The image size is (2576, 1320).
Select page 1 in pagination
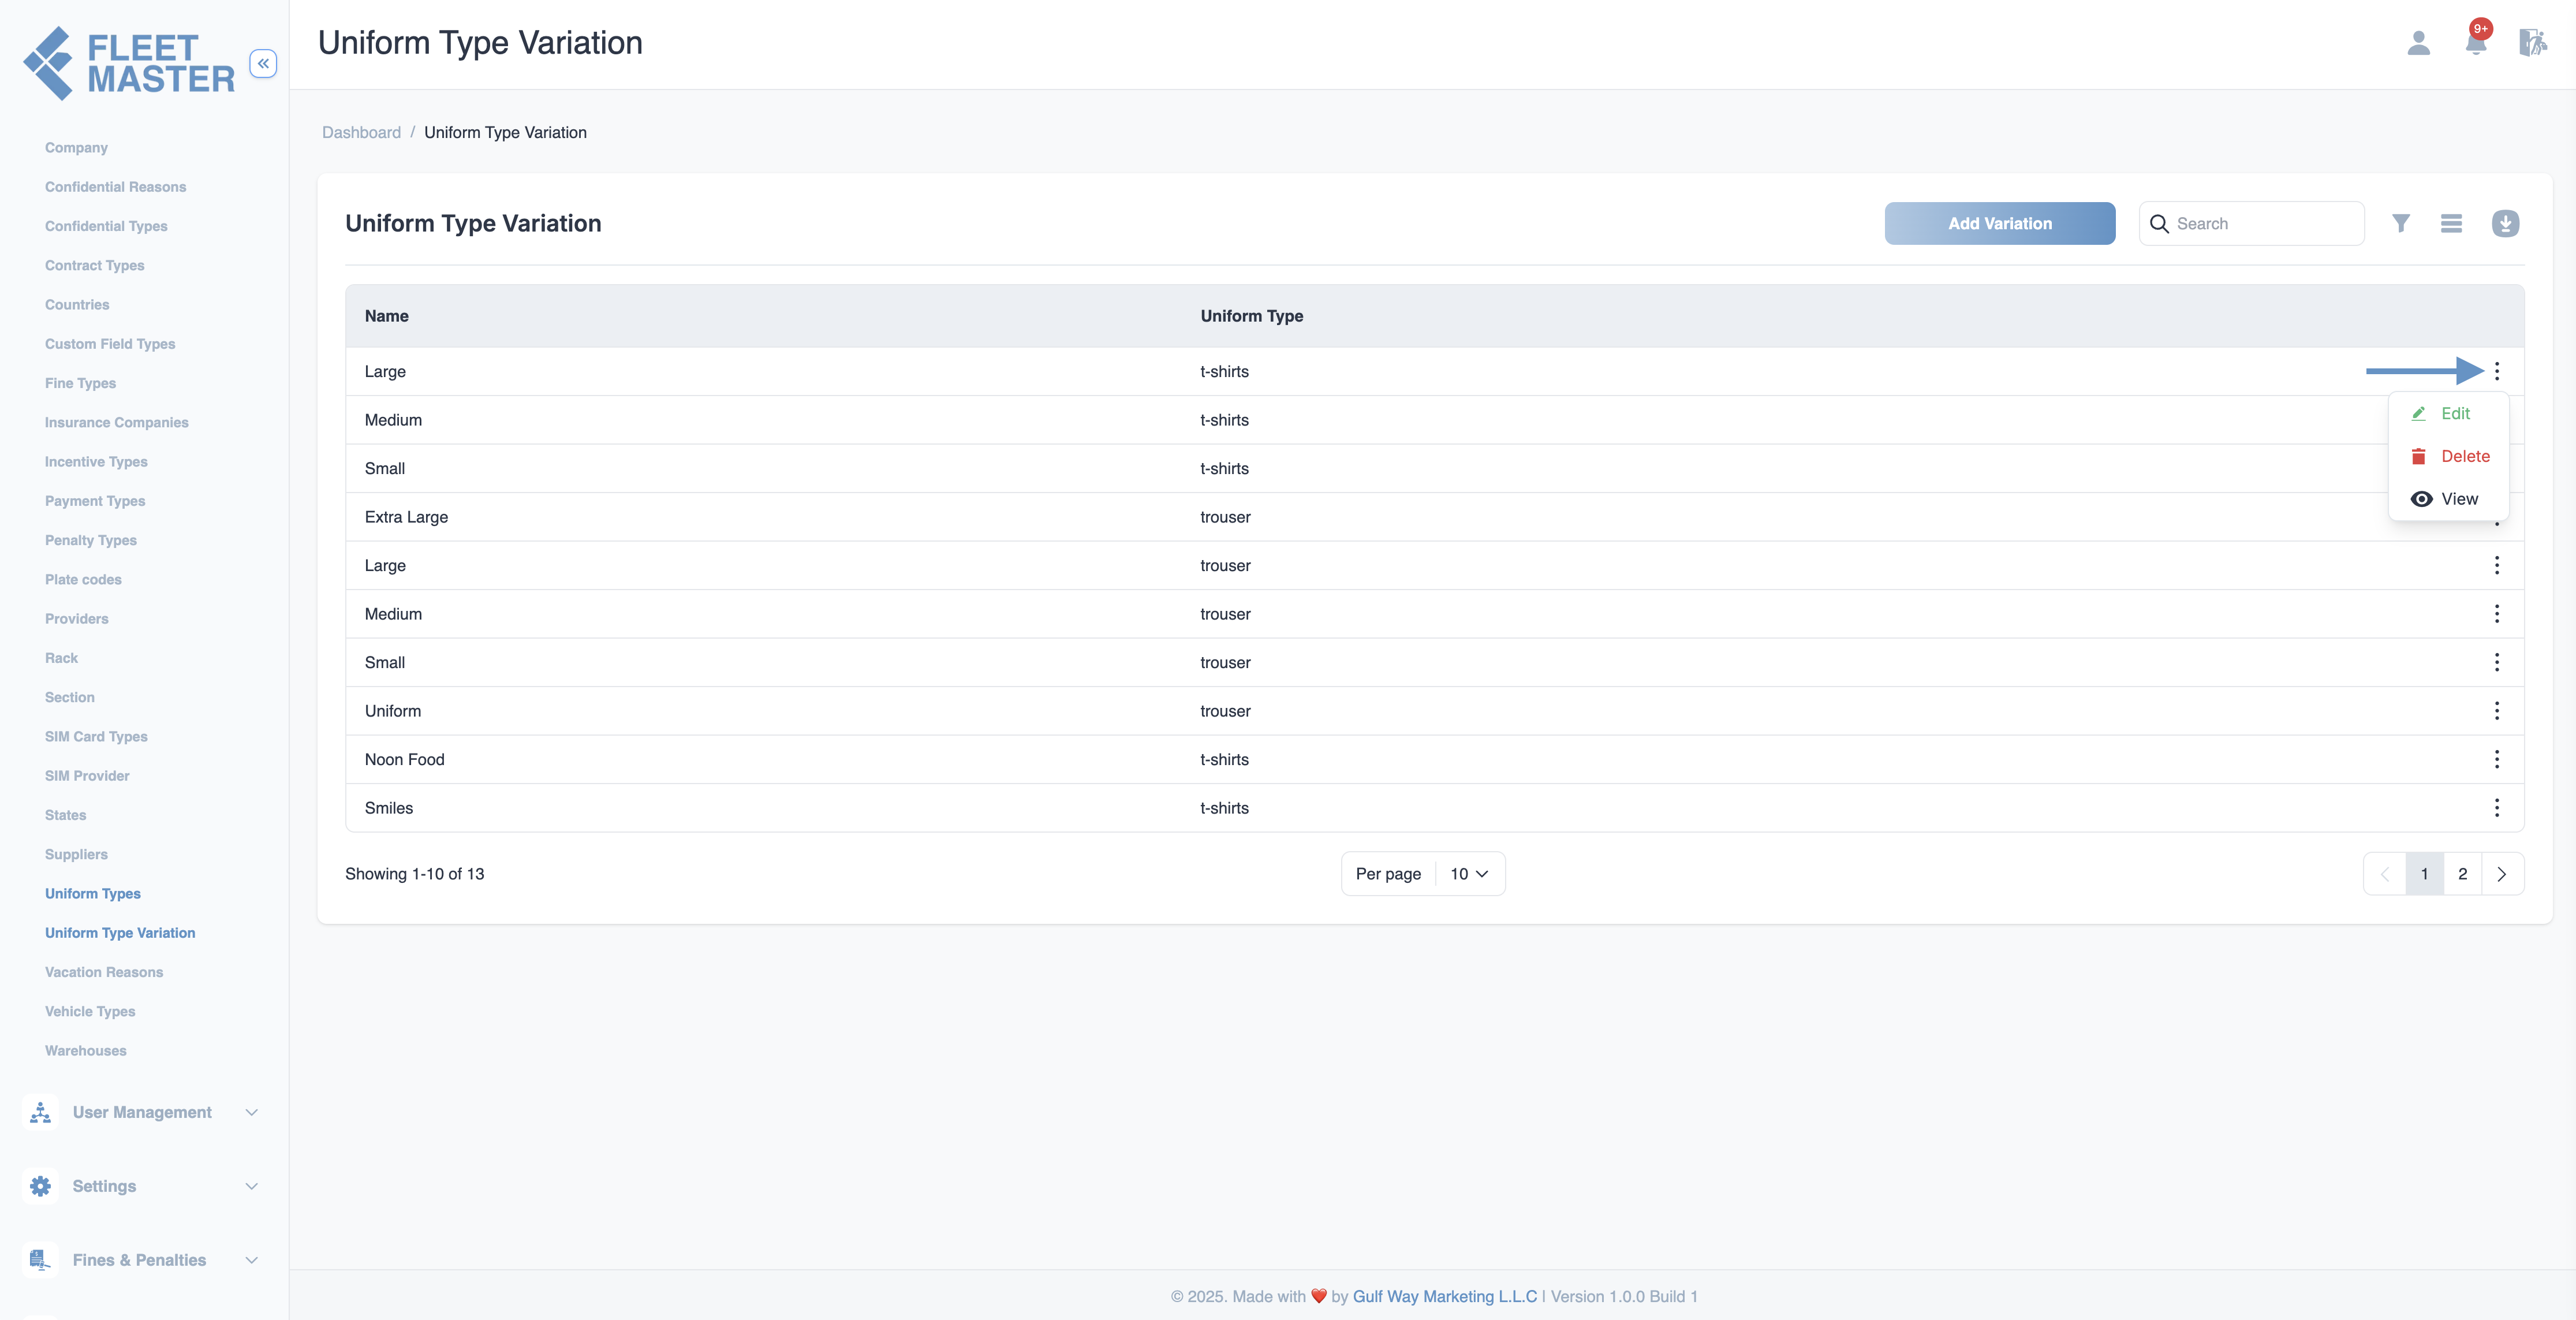2424,874
